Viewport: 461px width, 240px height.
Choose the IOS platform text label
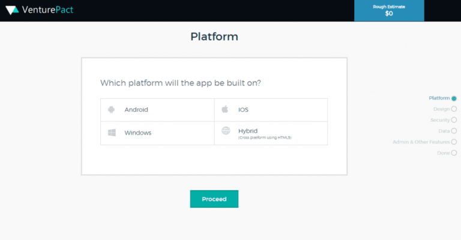(x=243, y=110)
